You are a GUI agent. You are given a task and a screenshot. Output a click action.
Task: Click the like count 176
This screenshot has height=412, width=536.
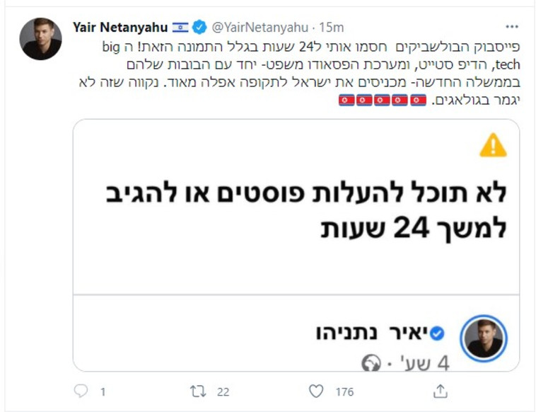(x=344, y=391)
